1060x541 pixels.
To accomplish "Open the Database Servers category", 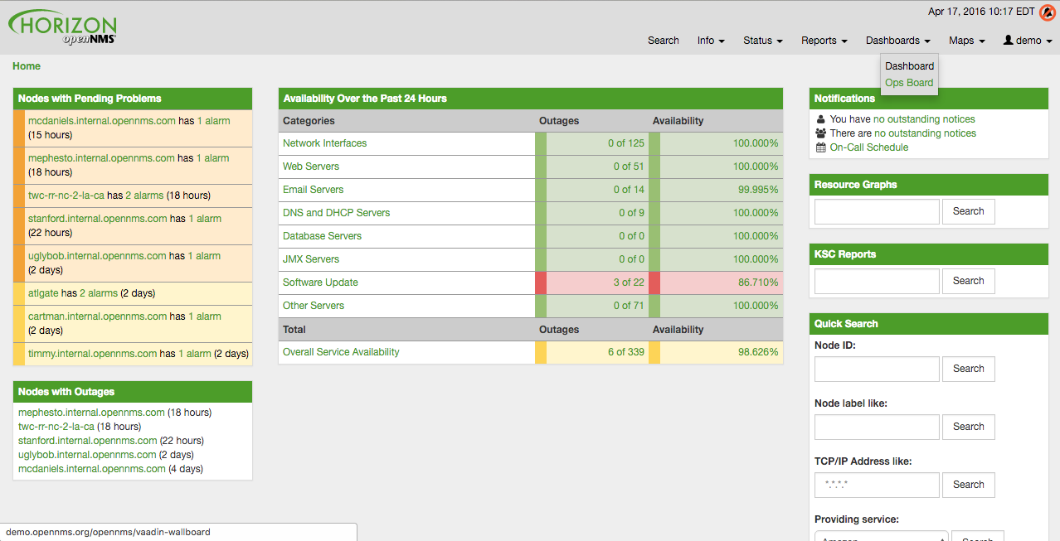I will (322, 236).
